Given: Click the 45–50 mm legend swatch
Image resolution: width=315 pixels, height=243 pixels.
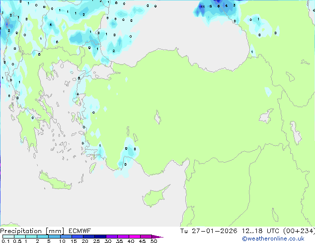Looking at the screenshot, I should pyautogui.click(x=146, y=237).
